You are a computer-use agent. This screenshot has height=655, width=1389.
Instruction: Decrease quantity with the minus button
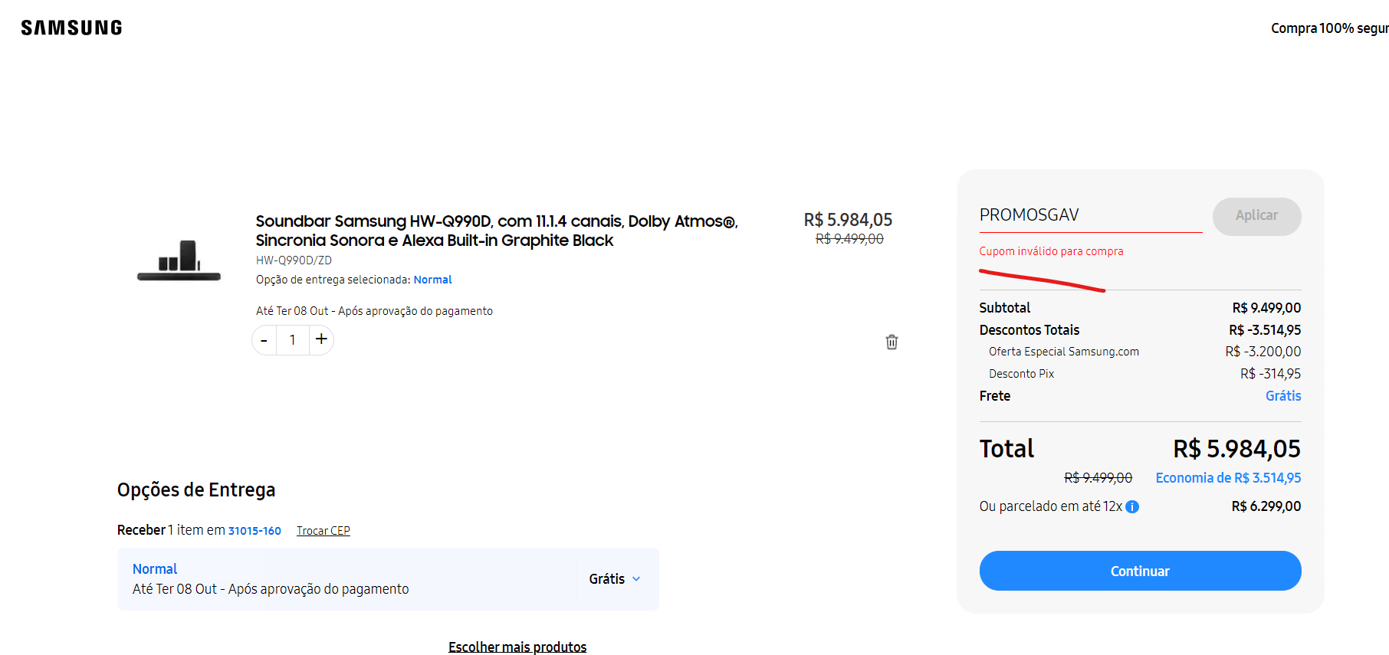tap(264, 340)
